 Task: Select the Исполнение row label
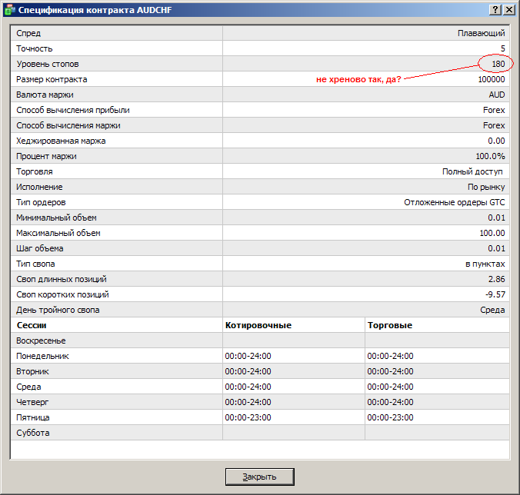pyautogui.click(x=39, y=187)
